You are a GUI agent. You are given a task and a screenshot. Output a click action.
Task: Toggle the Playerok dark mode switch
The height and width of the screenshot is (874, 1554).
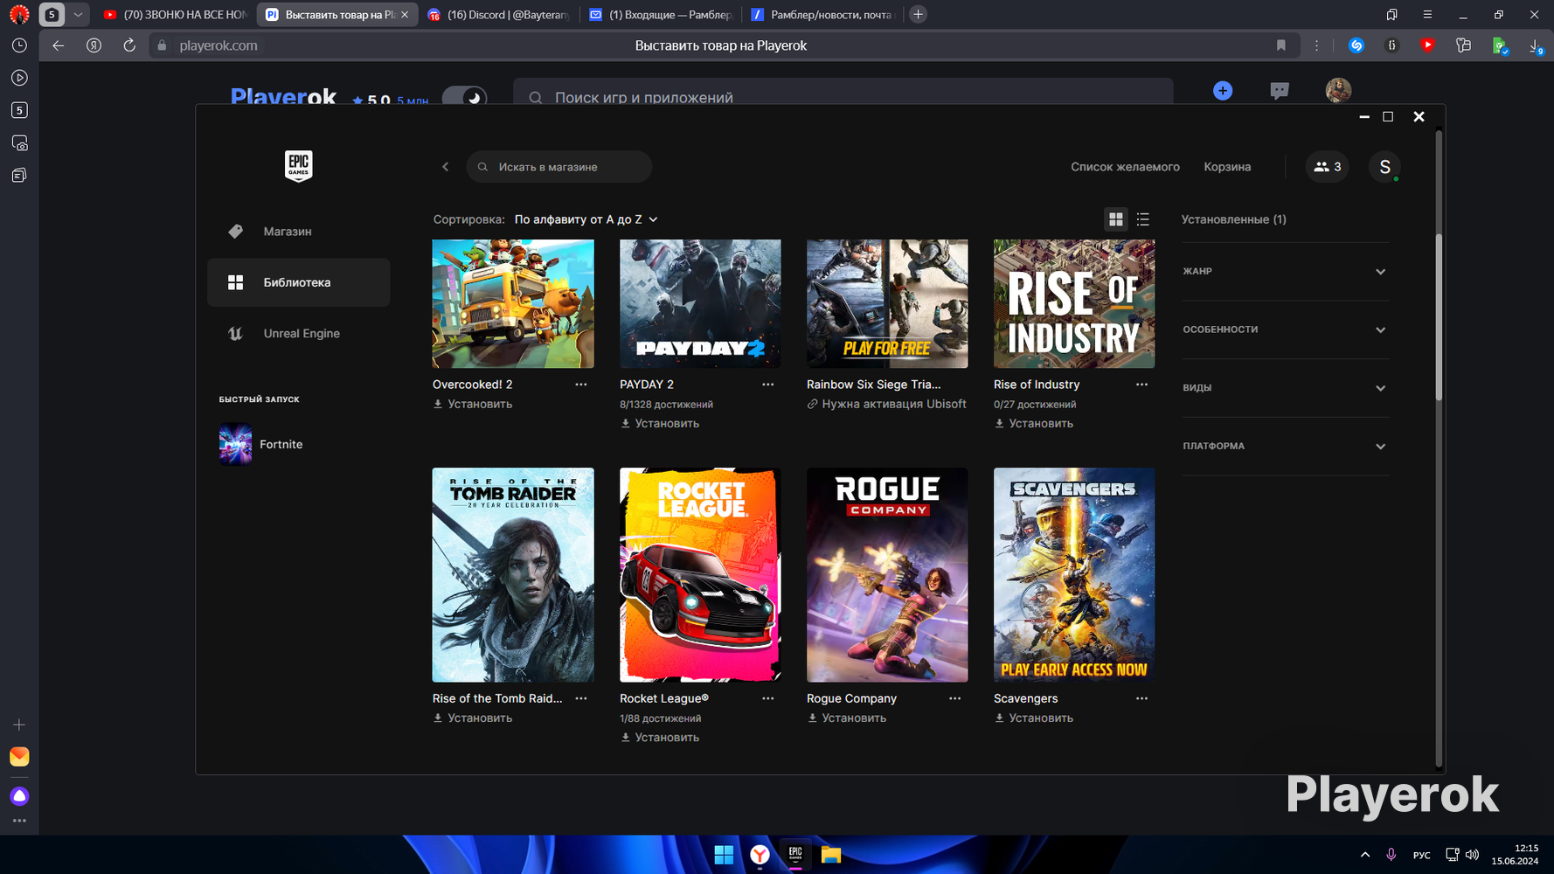pos(464,97)
